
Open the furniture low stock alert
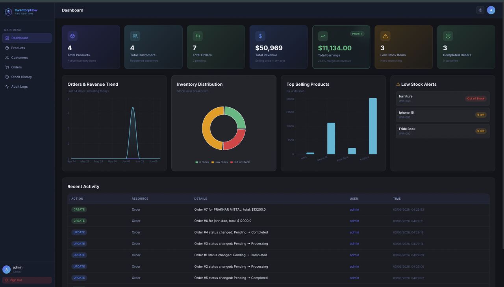(x=443, y=99)
